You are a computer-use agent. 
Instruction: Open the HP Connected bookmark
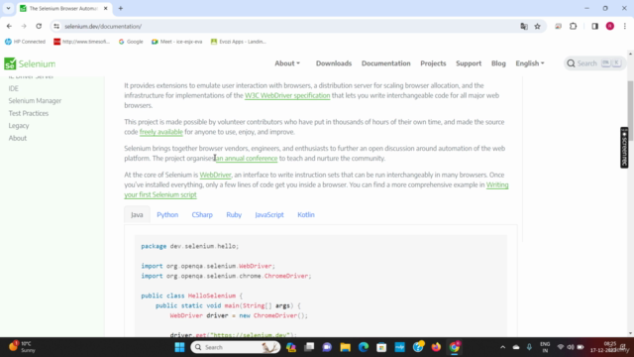[x=25, y=42]
